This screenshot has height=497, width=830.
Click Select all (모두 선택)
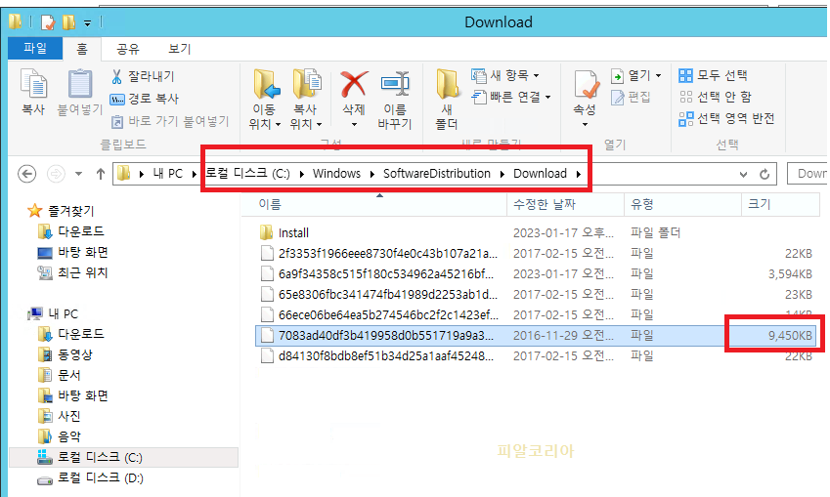pyautogui.click(x=713, y=75)
